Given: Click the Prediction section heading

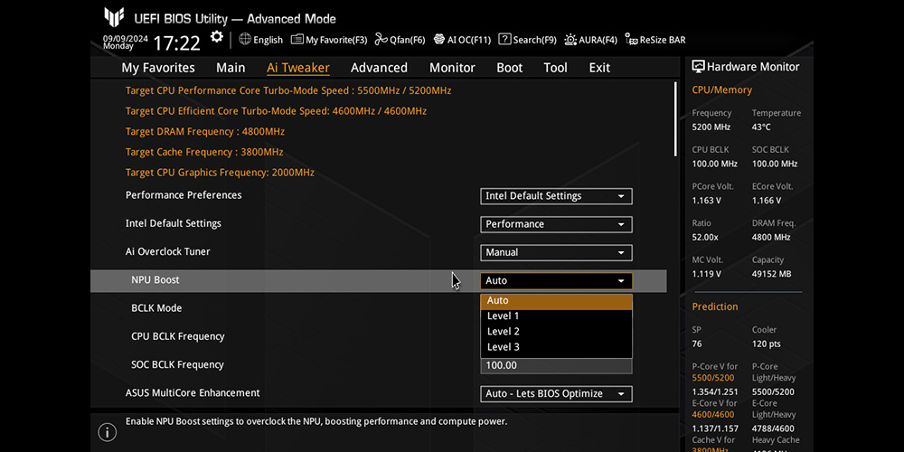Looking at the screenshot, I should click(x=715, y=306).
